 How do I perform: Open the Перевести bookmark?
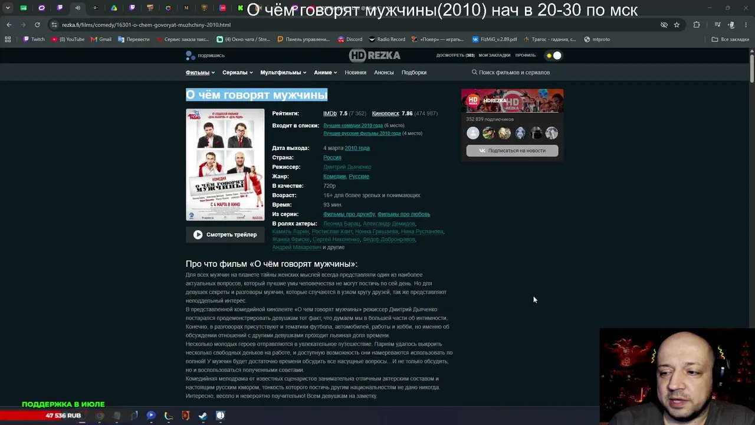click(x=133, y=40)
